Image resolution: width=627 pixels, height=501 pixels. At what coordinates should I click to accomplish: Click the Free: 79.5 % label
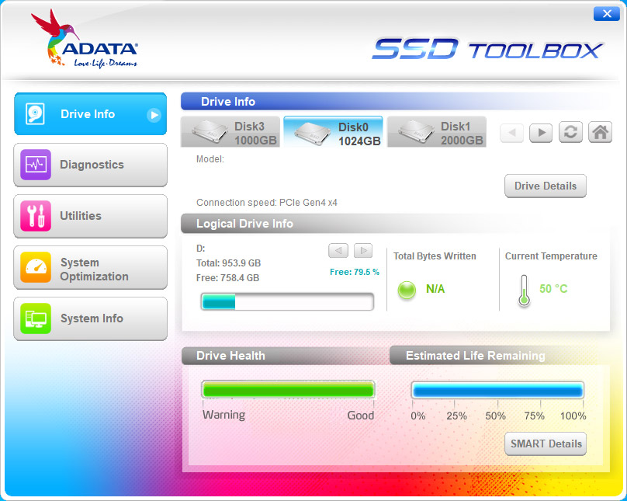[355, 272]
